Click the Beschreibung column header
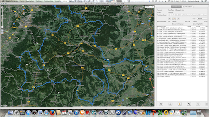This screenshot has height=117, width=209. 161,27
